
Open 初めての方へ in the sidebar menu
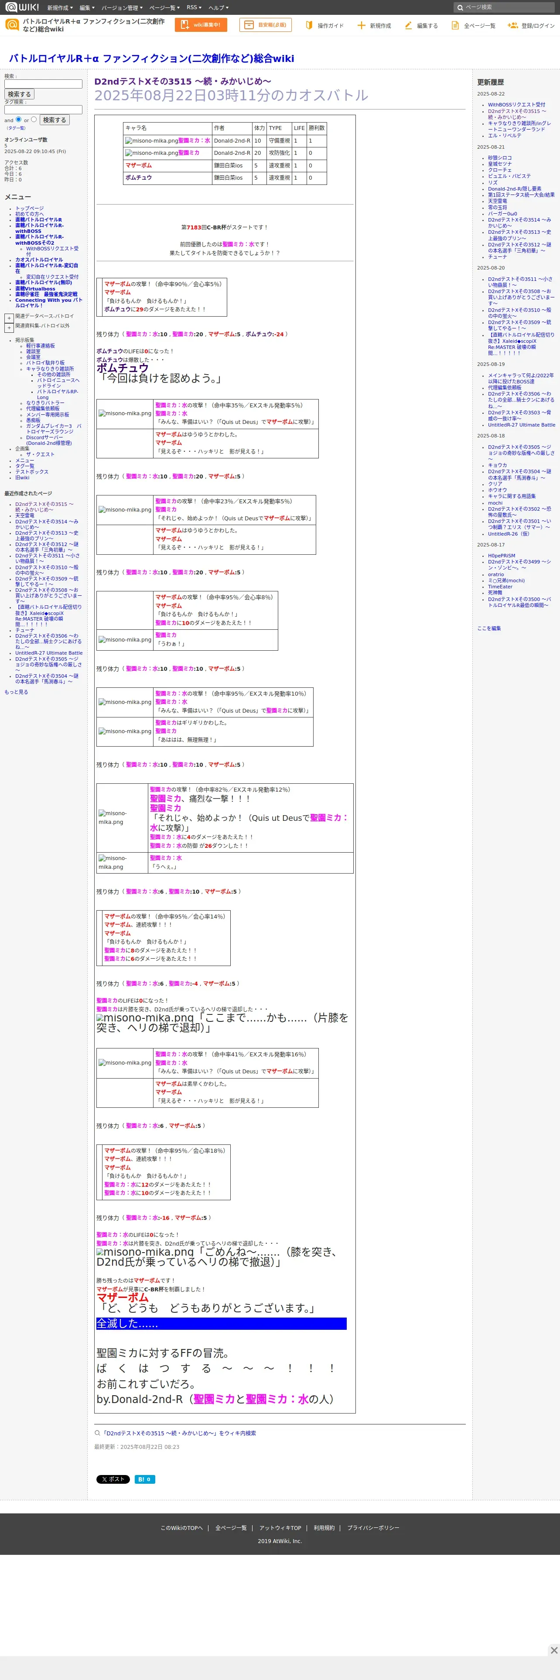point(29,214)
